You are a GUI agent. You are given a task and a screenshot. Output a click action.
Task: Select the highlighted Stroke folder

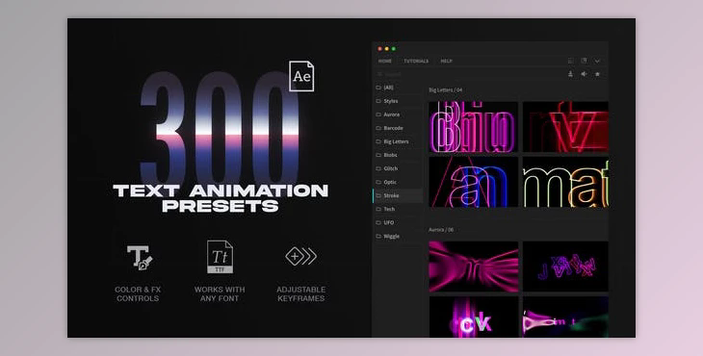coord(397,195)
